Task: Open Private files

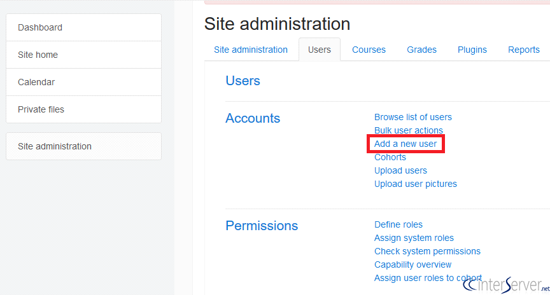Action: [83, 109]
